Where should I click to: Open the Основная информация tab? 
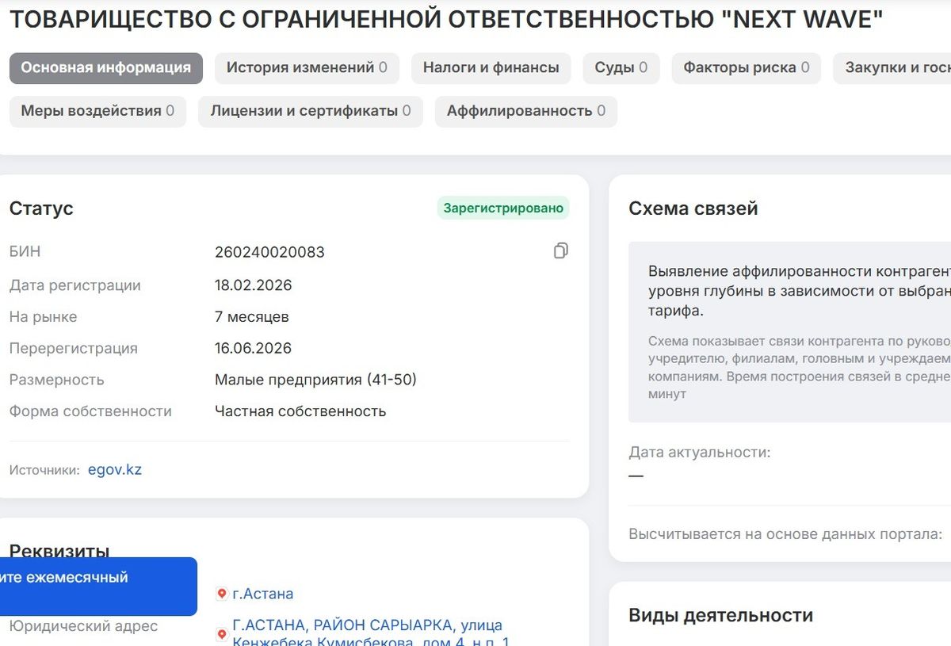pos(106,68)
